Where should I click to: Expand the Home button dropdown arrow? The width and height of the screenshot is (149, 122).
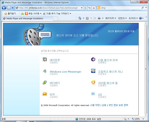point(83,18)
